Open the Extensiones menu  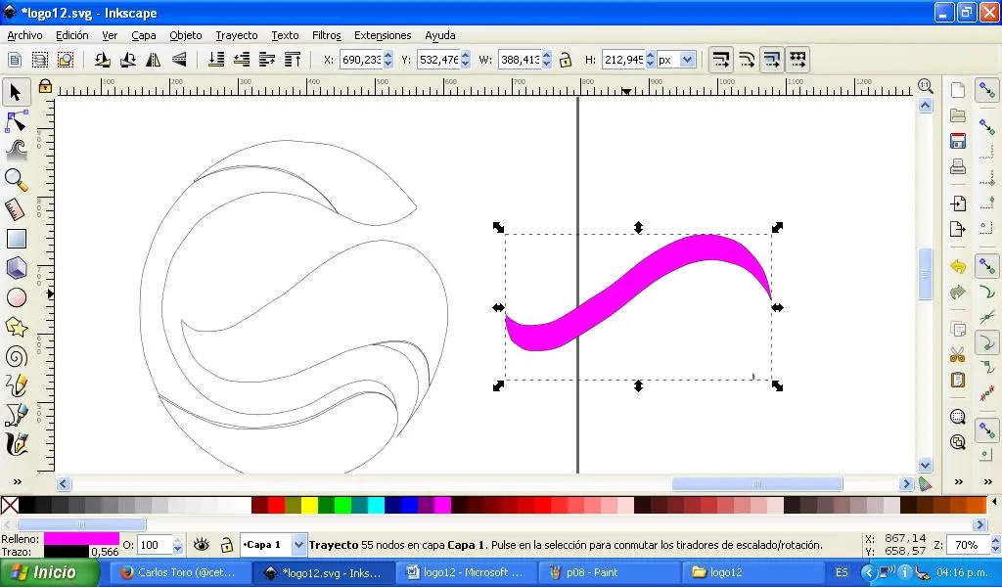[383, 35]
